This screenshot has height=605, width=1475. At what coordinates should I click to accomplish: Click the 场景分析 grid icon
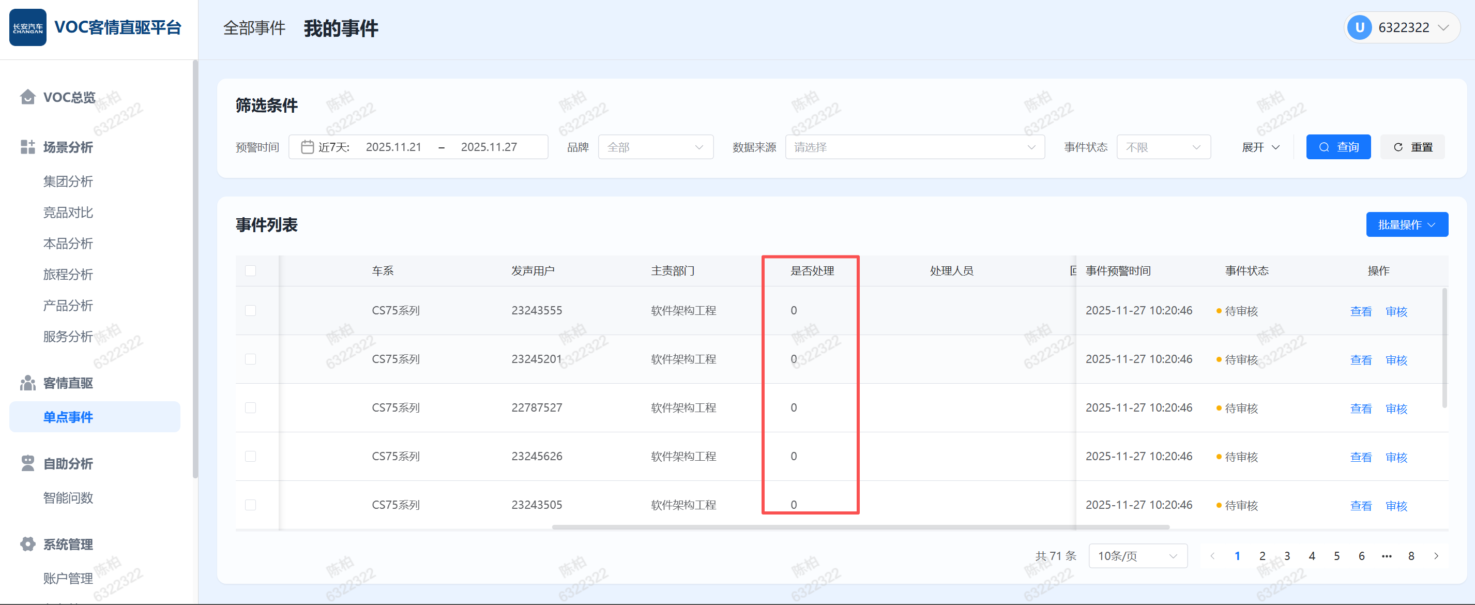27,147
